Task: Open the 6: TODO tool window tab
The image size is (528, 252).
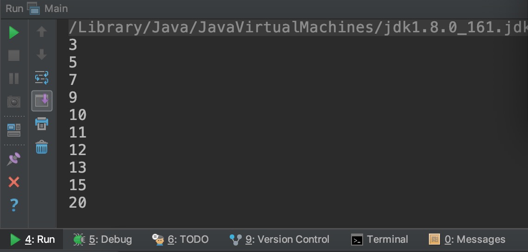Action: coord(180,240)
